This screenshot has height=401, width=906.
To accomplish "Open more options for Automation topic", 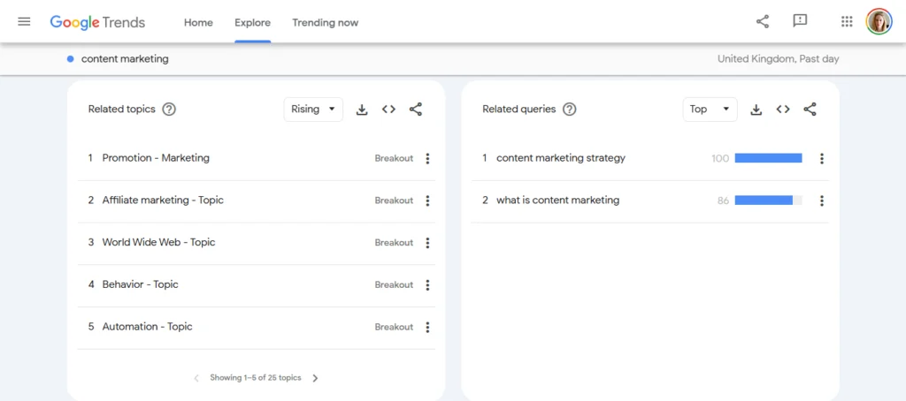I will 427,327.
